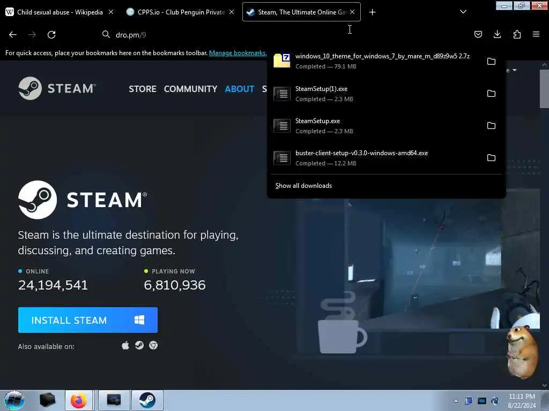Click the Chrome OS availability icon

click(x=153, y=346)
